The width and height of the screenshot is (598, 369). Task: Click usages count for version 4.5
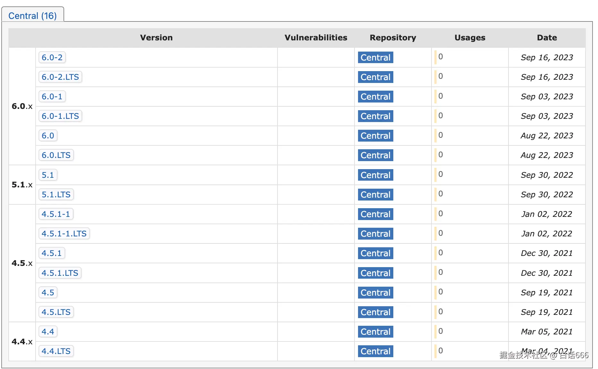click(440, 292)
